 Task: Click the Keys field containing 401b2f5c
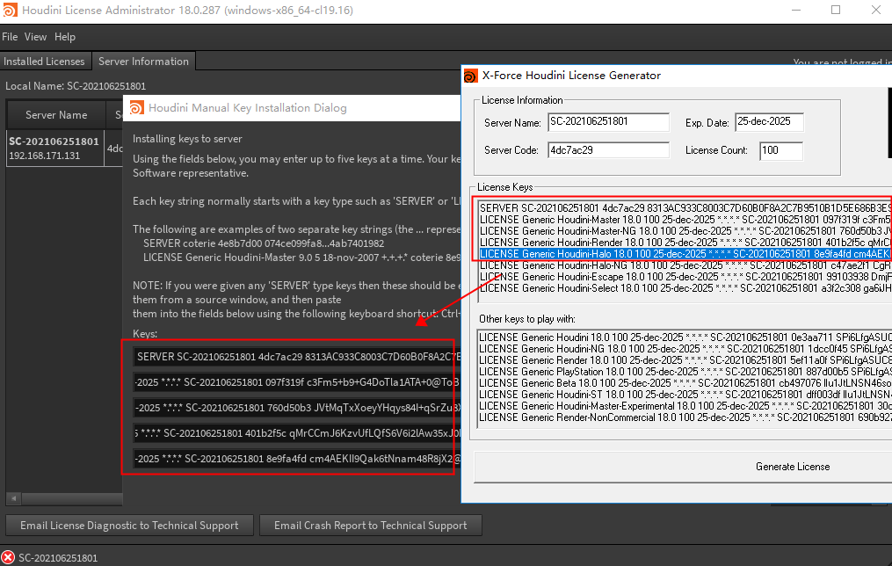(x=296, y=433)
